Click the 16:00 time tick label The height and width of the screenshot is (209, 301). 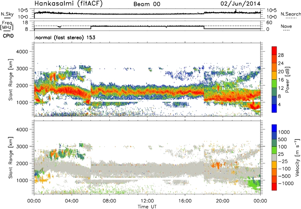tap(185, 201)
